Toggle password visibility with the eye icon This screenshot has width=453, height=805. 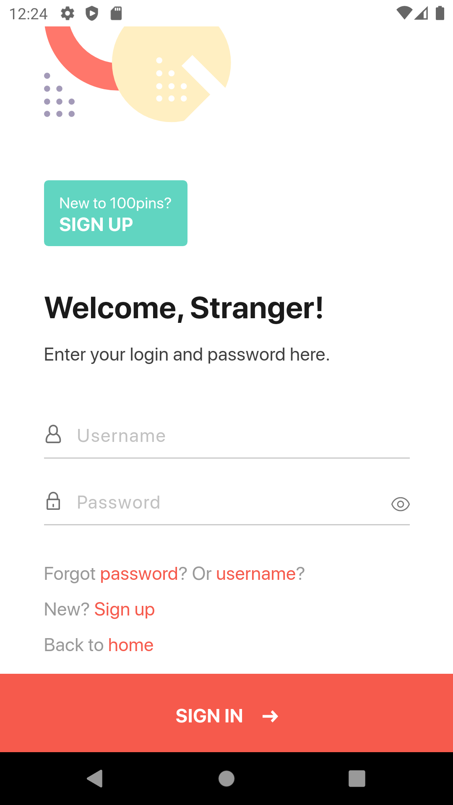pyautogui.click(x=400, y=504)
